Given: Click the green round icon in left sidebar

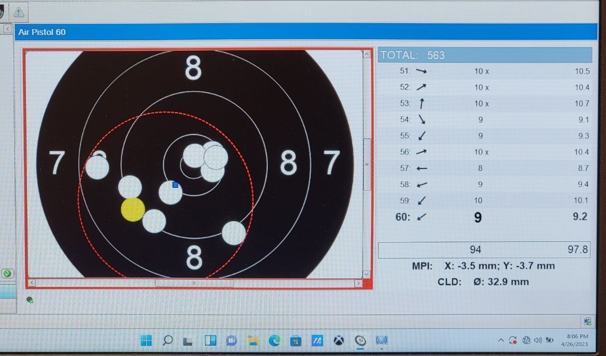Looking at the screenshot, I should point(7,274).
